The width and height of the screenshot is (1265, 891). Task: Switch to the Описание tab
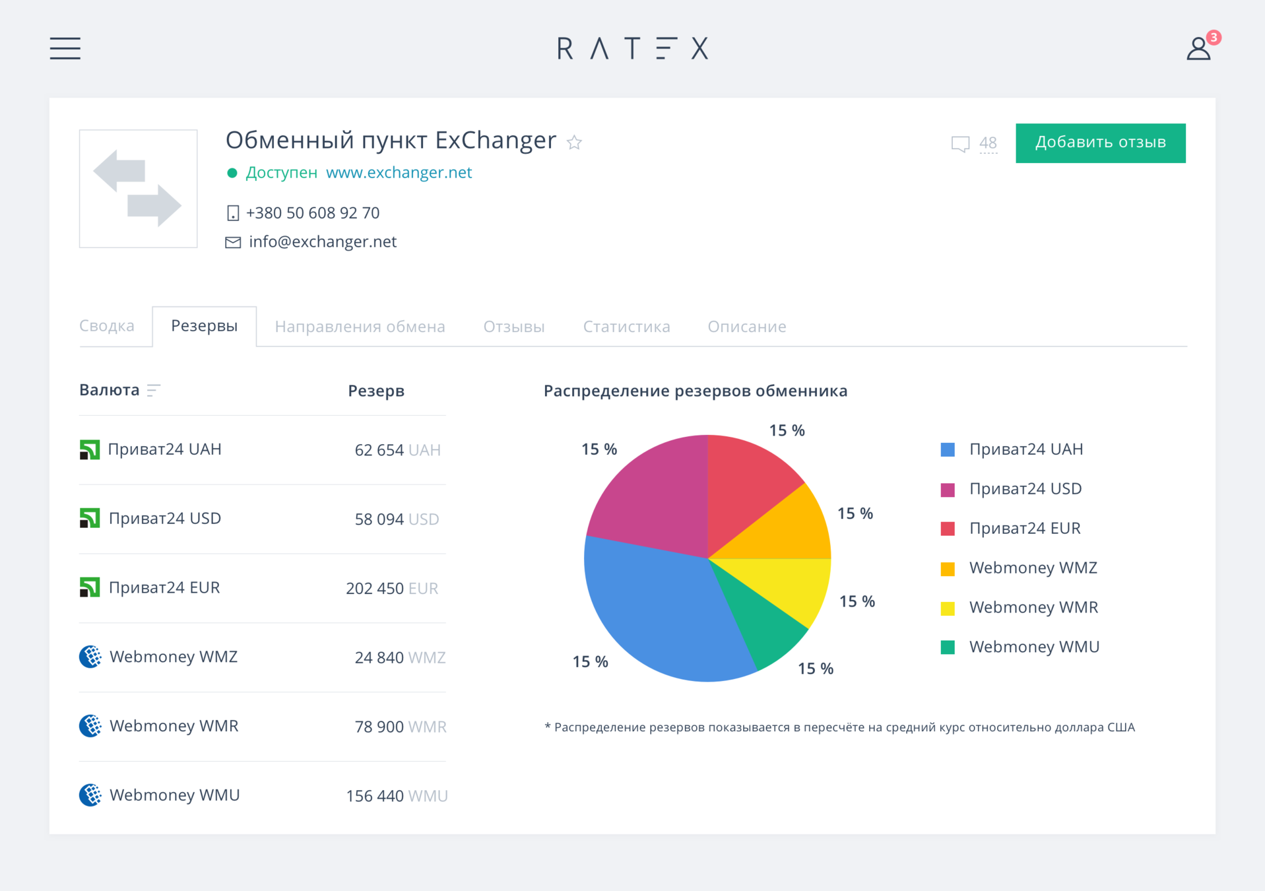pyautogui.click(x=746, y=326)
